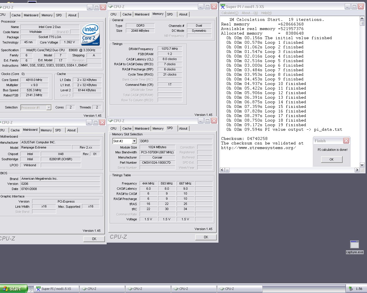Viewport: 367px width, 293px height.
Task: Click the system tray network icon
Action: pyautogui.click(x=351, y=289)
